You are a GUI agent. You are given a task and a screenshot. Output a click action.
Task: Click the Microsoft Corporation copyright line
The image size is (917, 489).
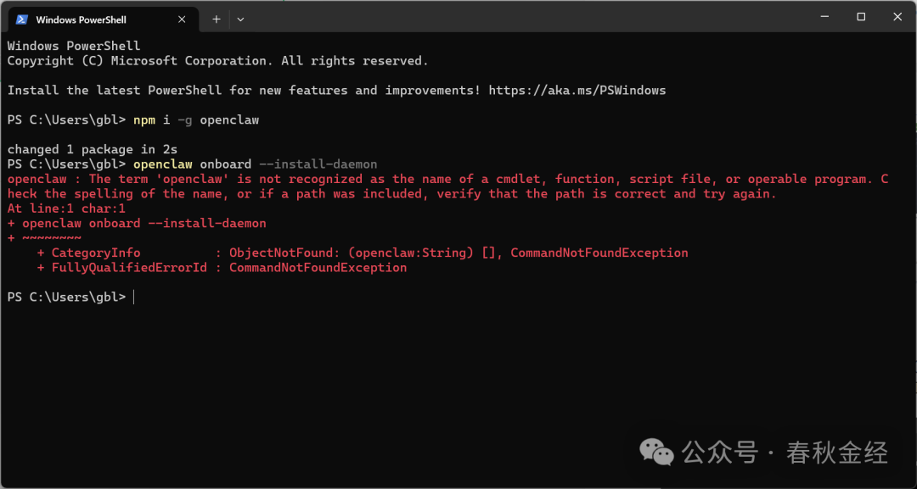(217, 61)
